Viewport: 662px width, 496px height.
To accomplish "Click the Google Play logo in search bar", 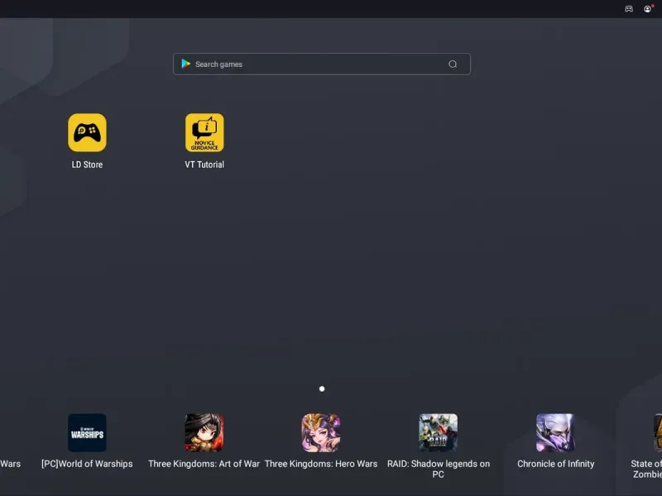I will [x=185, y=64].
